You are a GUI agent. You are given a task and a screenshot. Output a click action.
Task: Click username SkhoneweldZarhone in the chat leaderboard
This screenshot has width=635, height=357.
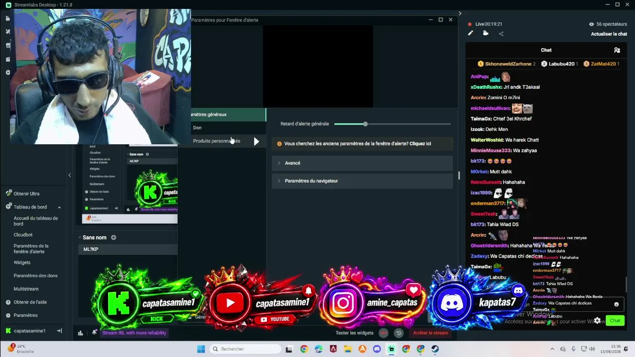(x=508, y=64)
